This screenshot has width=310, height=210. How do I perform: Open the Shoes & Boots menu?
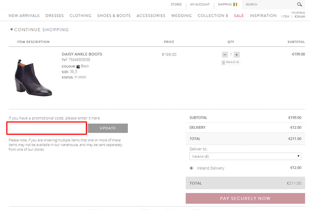tap(114, 16)
